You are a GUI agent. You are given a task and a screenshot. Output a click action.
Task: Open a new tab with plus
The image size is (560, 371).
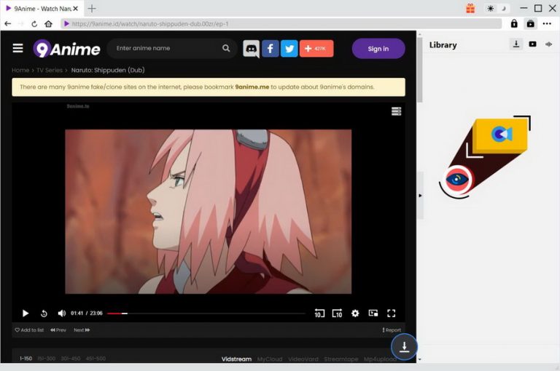[92, 8]
